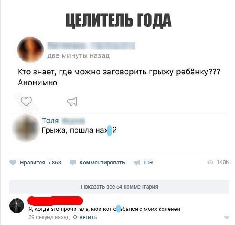
Task: Click Ответить under the last comment
Action: click(85, 217)
